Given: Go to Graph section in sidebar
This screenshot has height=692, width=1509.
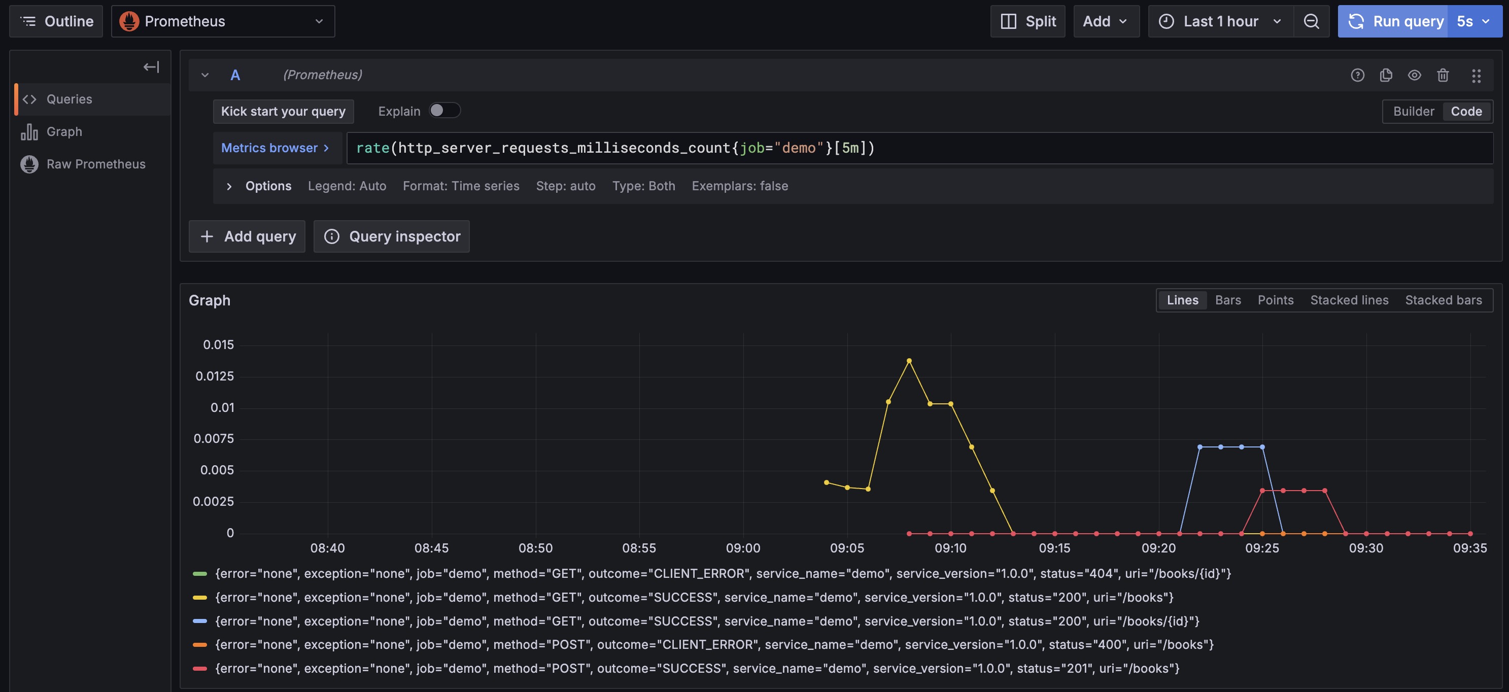Looking at the screenshot, I should coord(64,132).
